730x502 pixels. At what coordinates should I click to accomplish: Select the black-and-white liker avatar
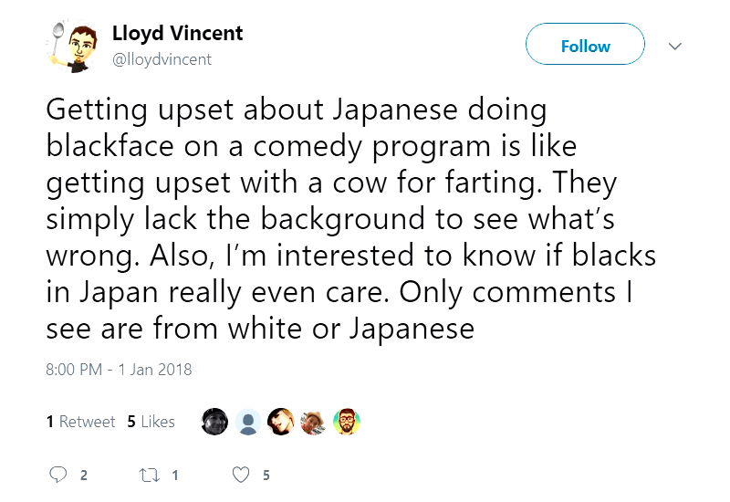tap(214, 421)
